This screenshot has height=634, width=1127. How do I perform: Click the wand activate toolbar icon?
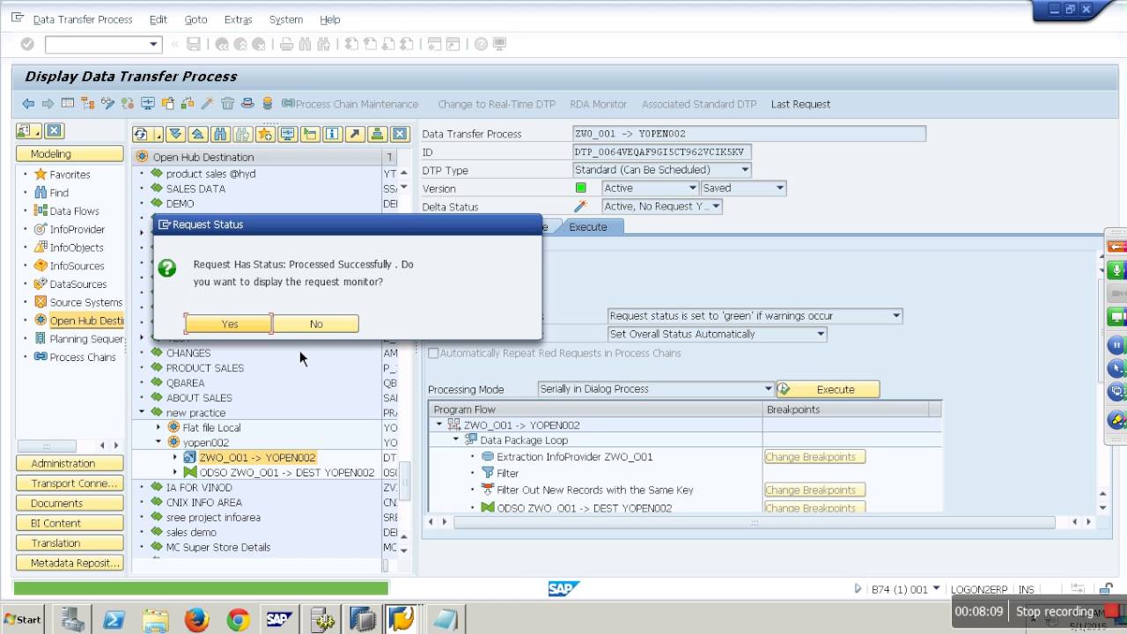click(x=207, y=104)
